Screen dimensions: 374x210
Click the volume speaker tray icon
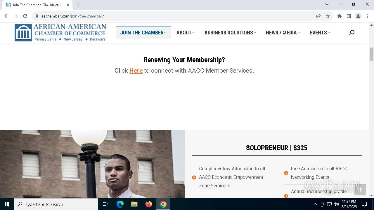point(336,204)
